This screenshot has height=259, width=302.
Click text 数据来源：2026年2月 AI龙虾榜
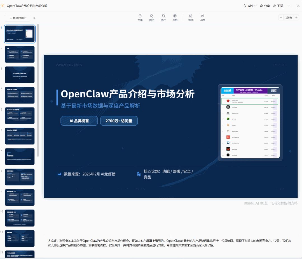pyautogui.click(x=90, y=174)
